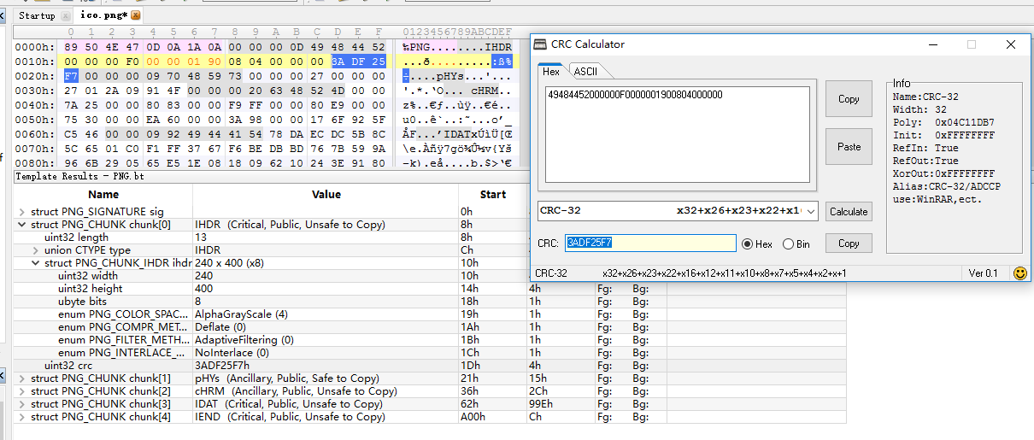Minimize the CRC Calculator window

[x=931, y=44]
